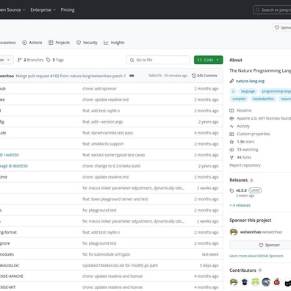Click the link chain icon beside nature-lang.org
Screen dimensions: 291x291
coord(231,81)
